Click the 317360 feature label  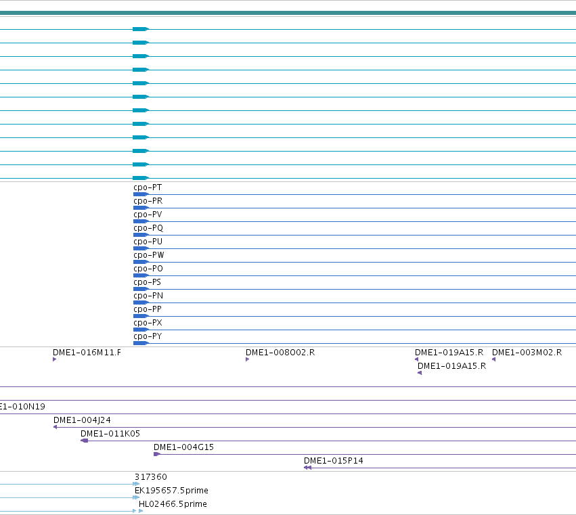(151, 477)
